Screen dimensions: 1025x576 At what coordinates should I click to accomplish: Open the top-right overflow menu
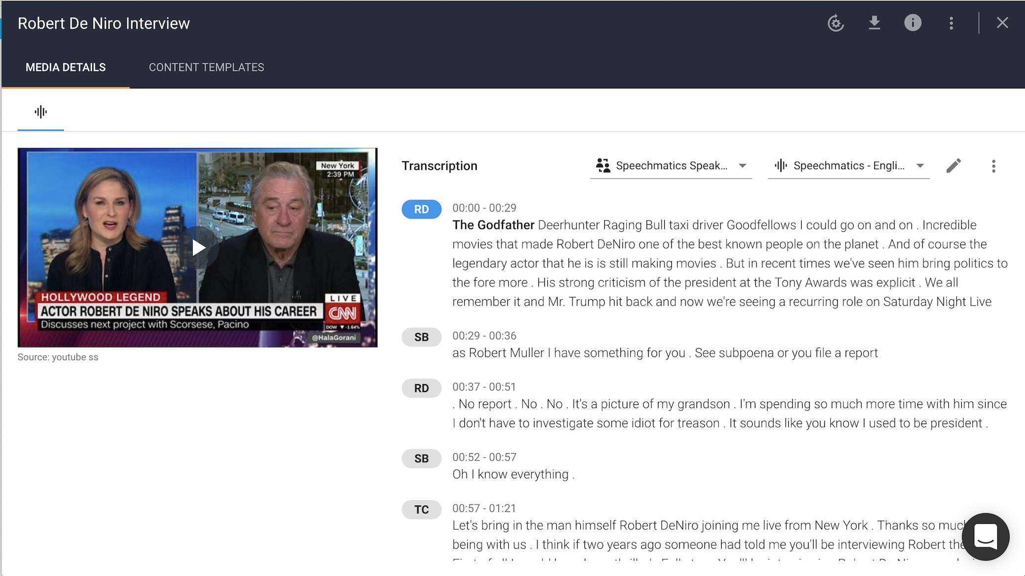pyautogui.click(x=950, y=23)
